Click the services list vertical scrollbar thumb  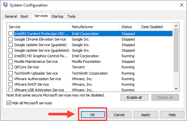pyautogui.click(x=176, y=50)
